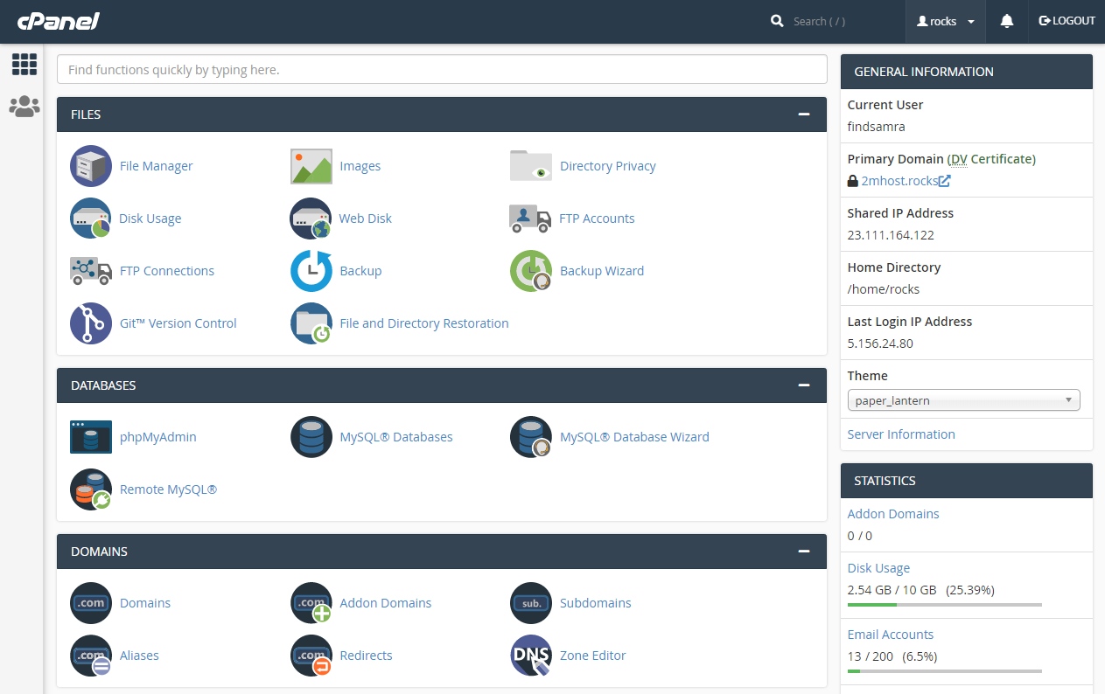Click the FTP Accounts truck icon
This screenshot has height=694, width=1105.
tap(531, 219)
